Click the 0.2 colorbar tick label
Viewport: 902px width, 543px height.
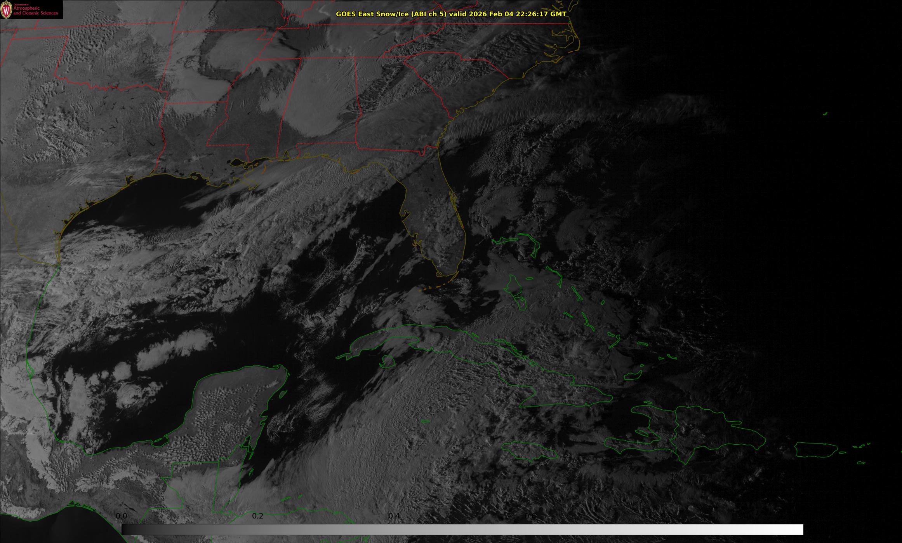(x=258, y=516)
